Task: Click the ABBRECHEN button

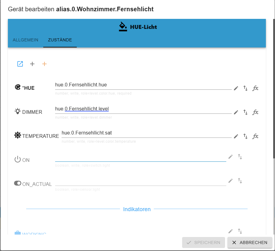Action: click(250, 242)
